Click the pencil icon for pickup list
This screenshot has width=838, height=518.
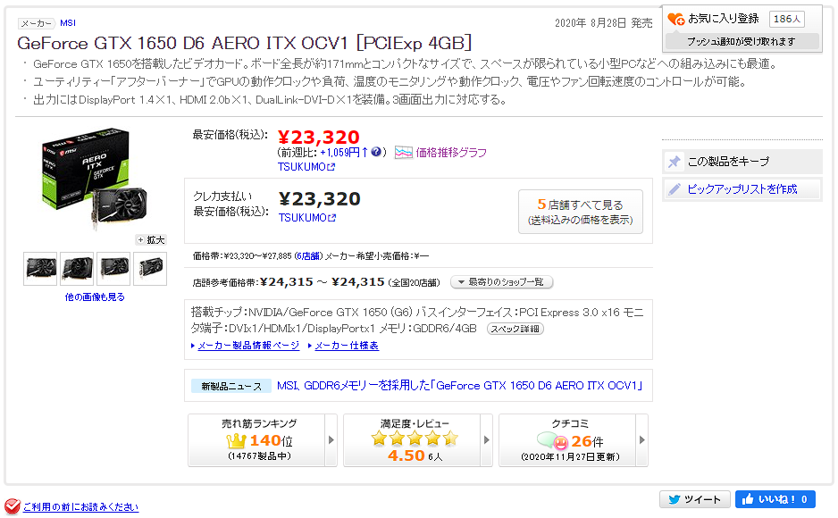[675, 189]
